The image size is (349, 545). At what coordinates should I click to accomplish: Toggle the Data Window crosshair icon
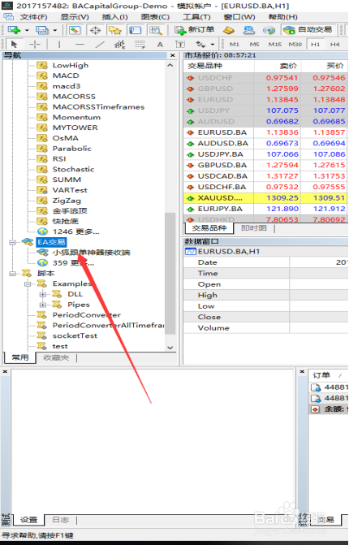tap(95, 30)
